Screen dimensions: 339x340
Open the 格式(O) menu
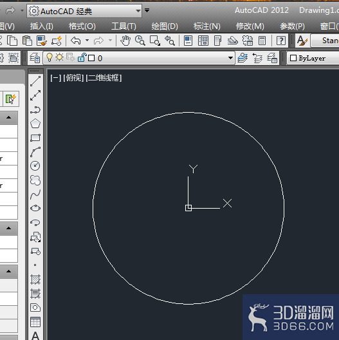click(x=82, y=26)
